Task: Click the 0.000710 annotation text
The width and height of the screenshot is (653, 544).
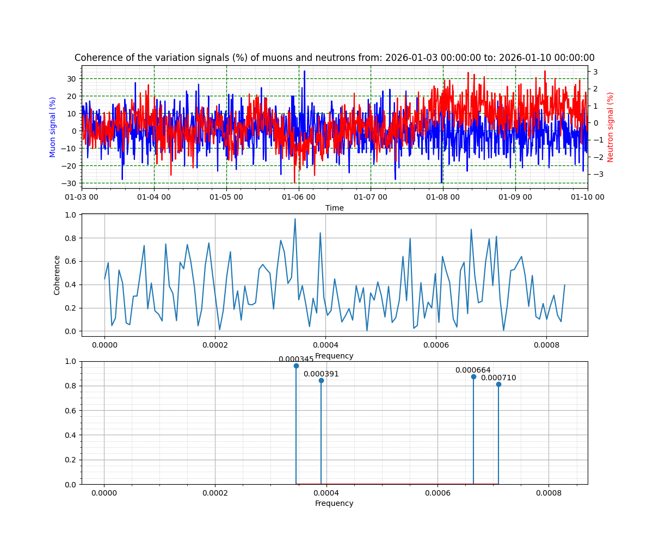Action: pos(498,378)
